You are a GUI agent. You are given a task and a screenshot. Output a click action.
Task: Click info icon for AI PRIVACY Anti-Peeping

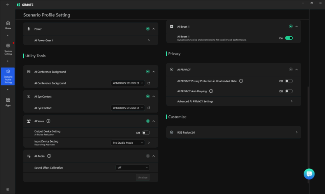(211, 91)
